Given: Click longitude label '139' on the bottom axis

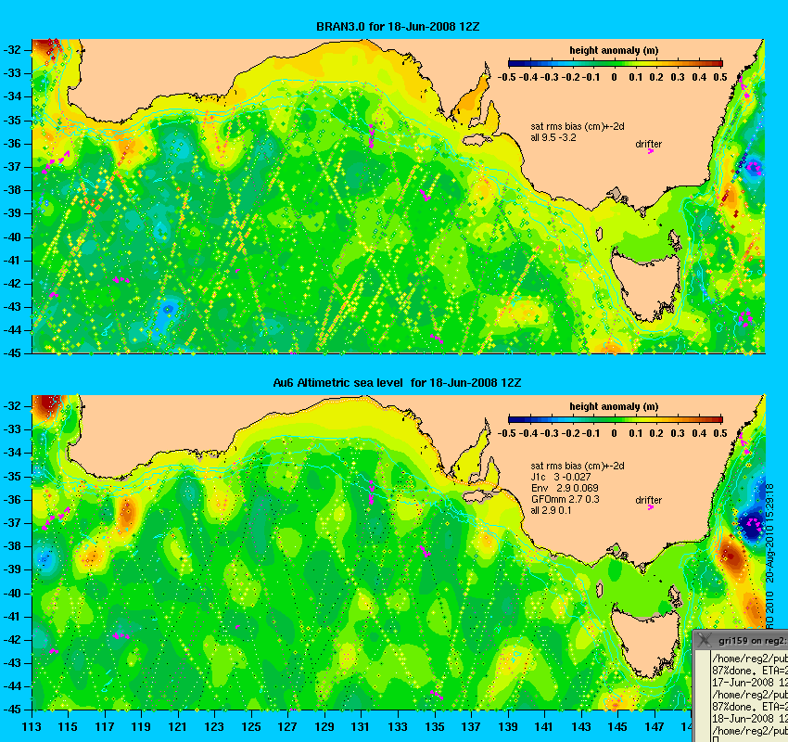Looking at the screenshot, I should [508, 727].
